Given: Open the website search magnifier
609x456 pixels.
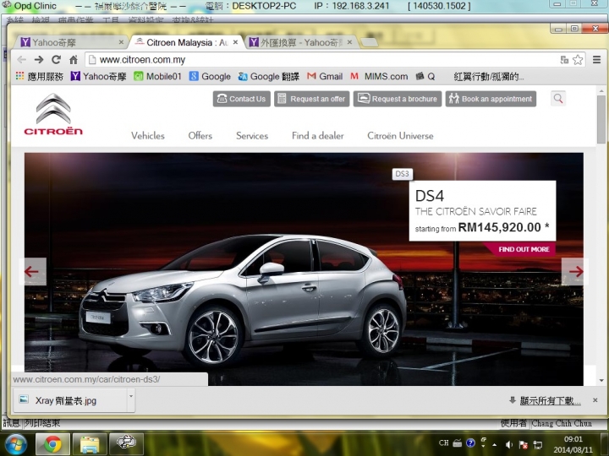Looking at the screenshot, I should click(558, 99).
